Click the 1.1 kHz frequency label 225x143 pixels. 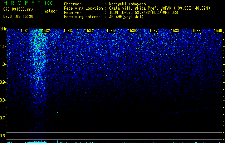[x=3, y=46]
